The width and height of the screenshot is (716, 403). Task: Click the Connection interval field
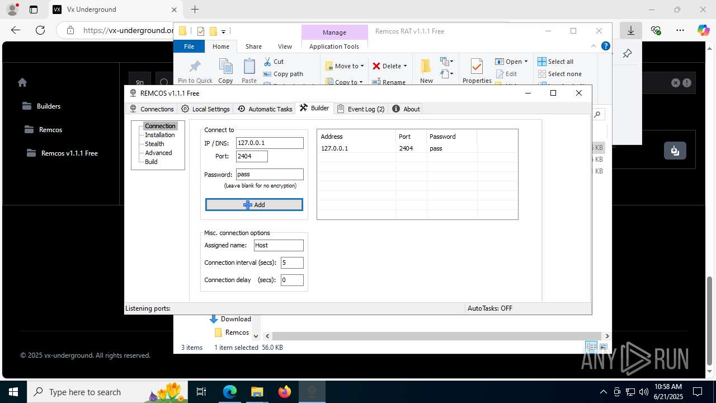pos(292,263)
